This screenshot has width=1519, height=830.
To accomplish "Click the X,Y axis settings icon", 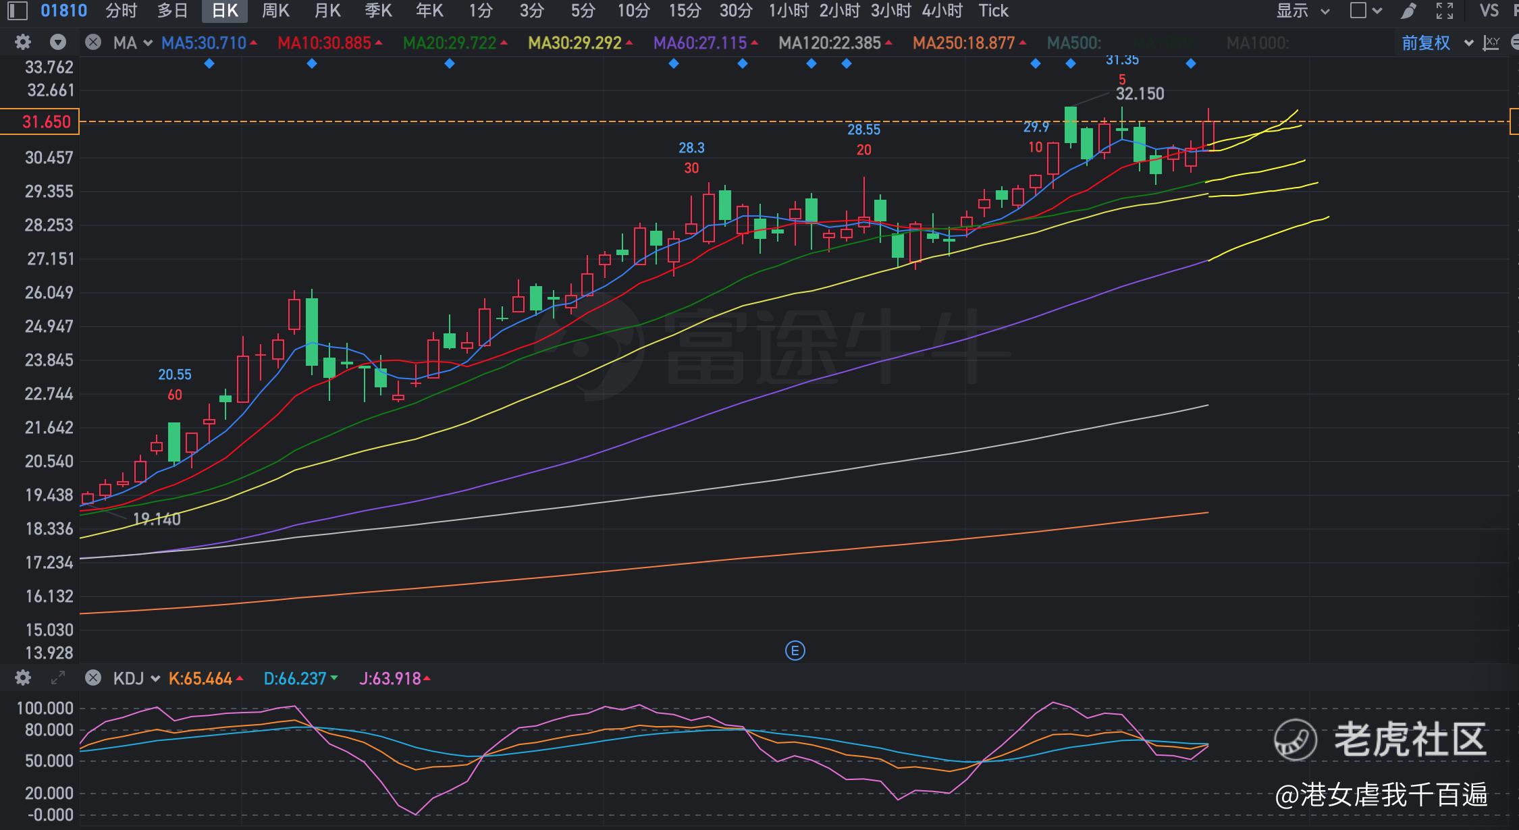I will [1491, 43].
